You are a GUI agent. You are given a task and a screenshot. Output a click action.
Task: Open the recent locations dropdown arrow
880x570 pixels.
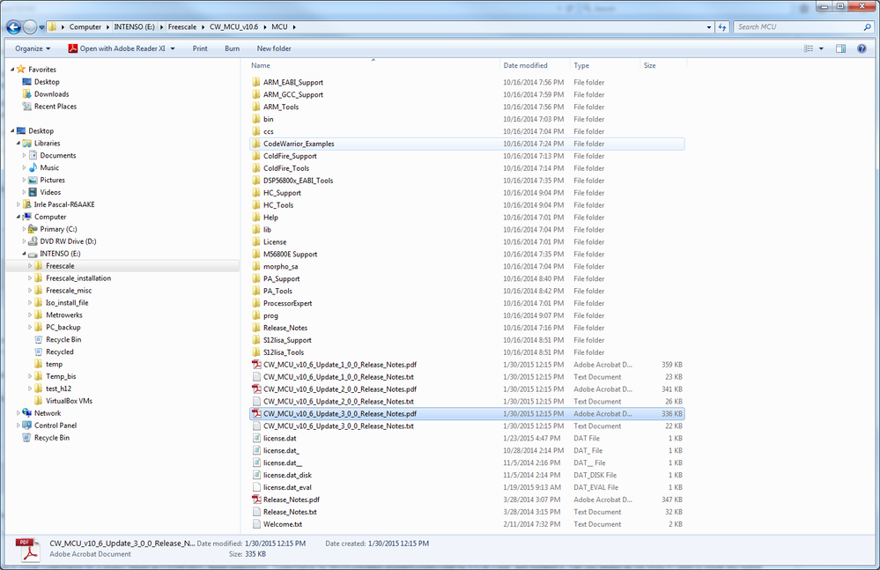[x=41, y=27]
